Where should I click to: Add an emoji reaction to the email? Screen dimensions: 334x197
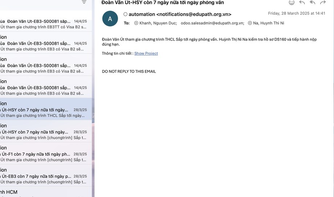pos(292,2)
